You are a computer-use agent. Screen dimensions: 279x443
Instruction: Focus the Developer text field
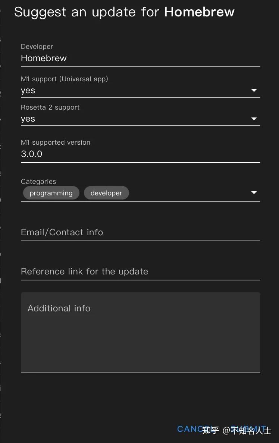(140, 58)
